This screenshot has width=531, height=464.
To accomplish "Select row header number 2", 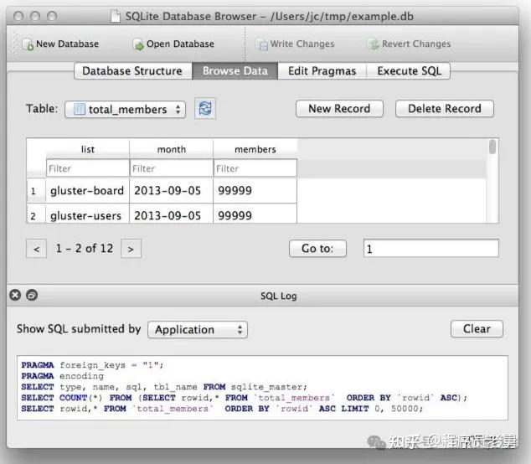I will click(x=36, y=214).
